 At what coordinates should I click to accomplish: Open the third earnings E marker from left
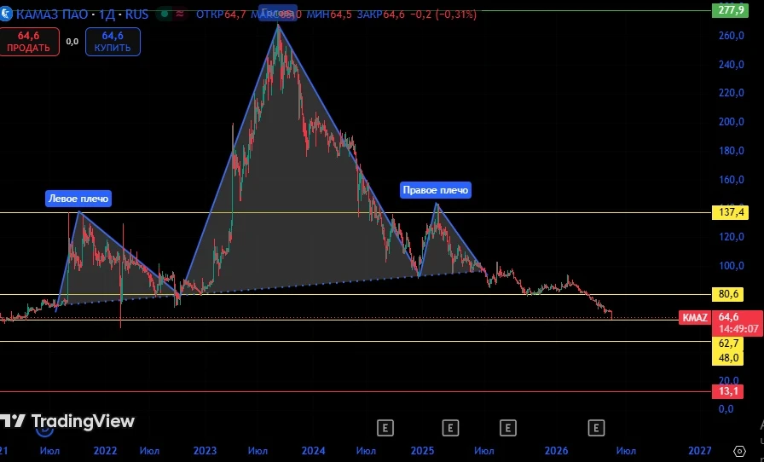coord(507,429)
